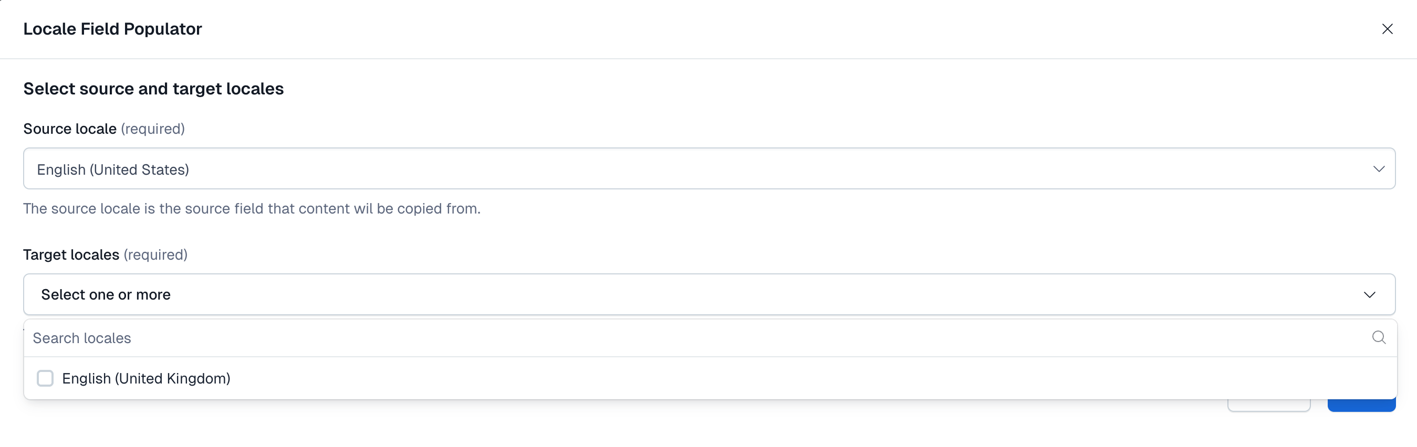Collapse the Target locales chevron arrow
1417x447 pixels.
[x=1369, y=295]
